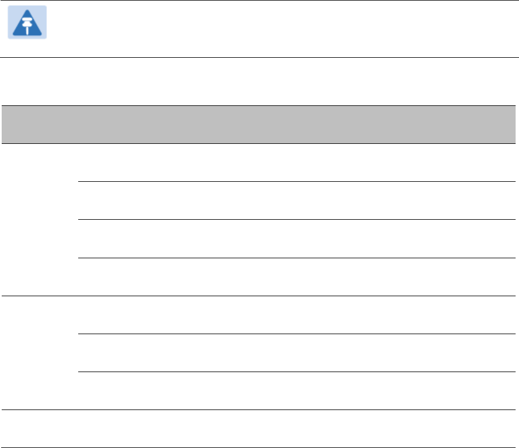Select first sub-row in first table group

(x=297, y=163)
